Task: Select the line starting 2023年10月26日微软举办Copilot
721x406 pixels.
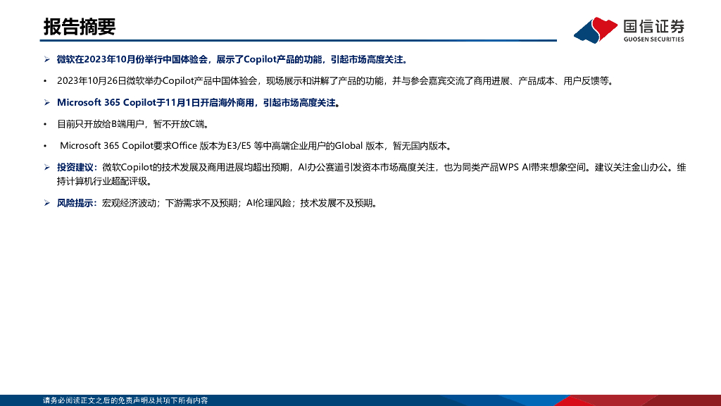Action: pyautogui.click(x=336, y=81)
